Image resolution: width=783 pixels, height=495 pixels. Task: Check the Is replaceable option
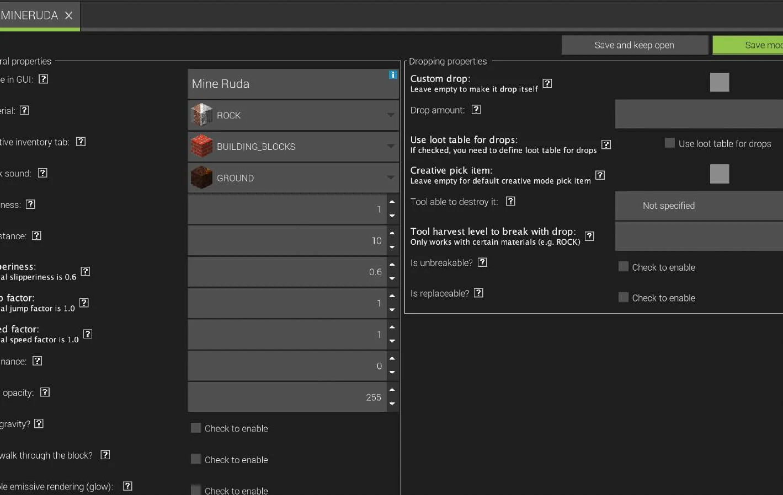[624, 298]
